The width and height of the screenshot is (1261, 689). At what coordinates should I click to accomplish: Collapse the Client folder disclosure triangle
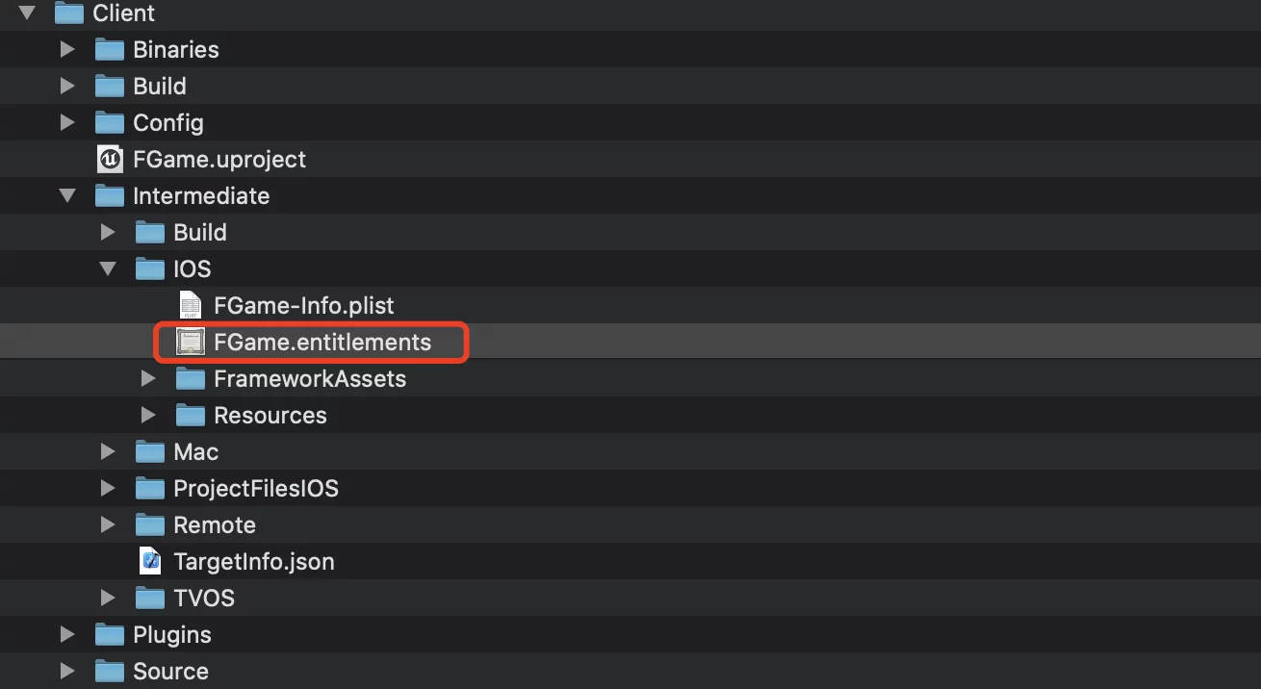tap(27, 13)
